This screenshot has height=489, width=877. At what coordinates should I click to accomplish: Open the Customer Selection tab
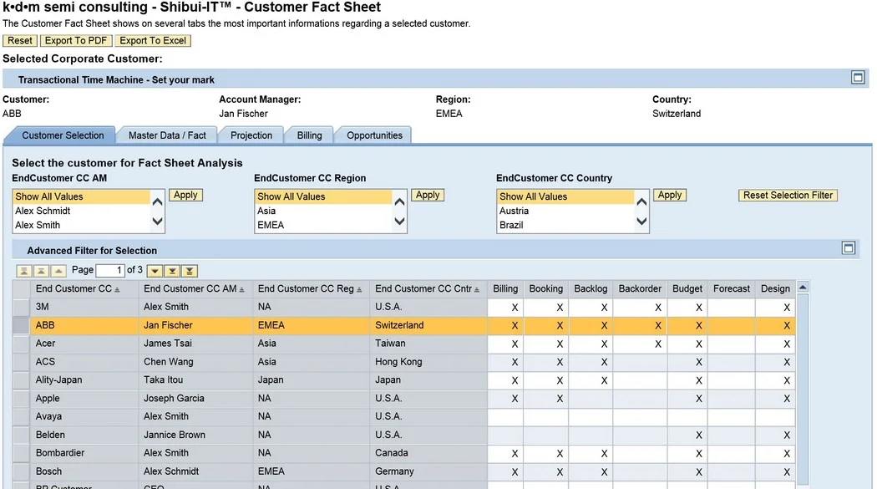point(63,135)
